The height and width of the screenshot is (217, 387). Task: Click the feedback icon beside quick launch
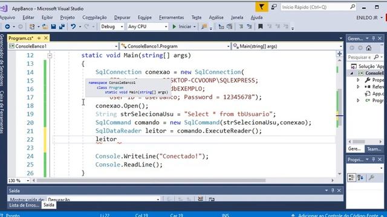tap(274, 7)
